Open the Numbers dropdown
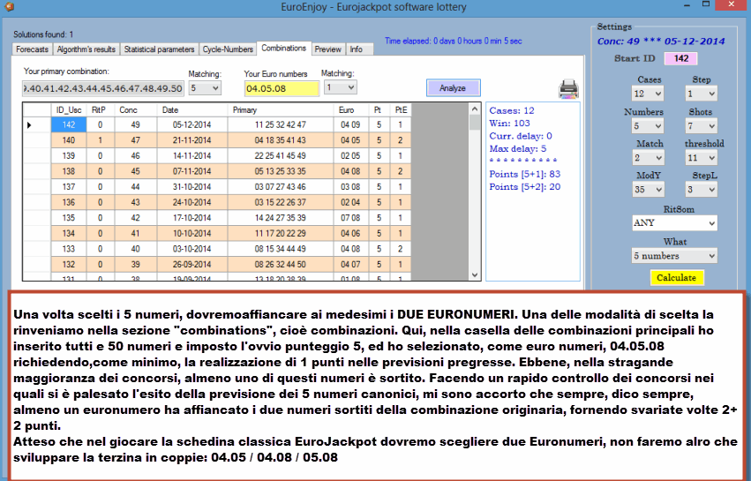The width and height of the screenshot is (751, 481). point(648,126)
